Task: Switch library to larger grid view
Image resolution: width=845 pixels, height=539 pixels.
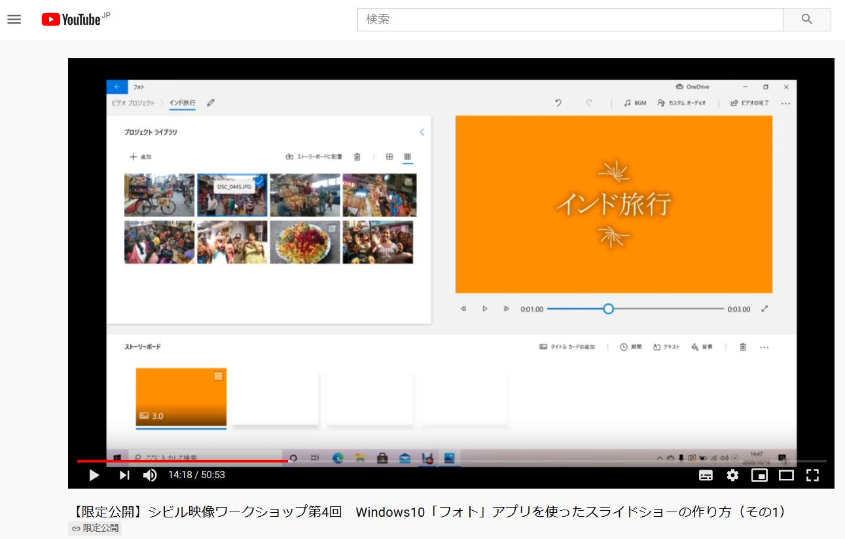Action: point(389,157)
